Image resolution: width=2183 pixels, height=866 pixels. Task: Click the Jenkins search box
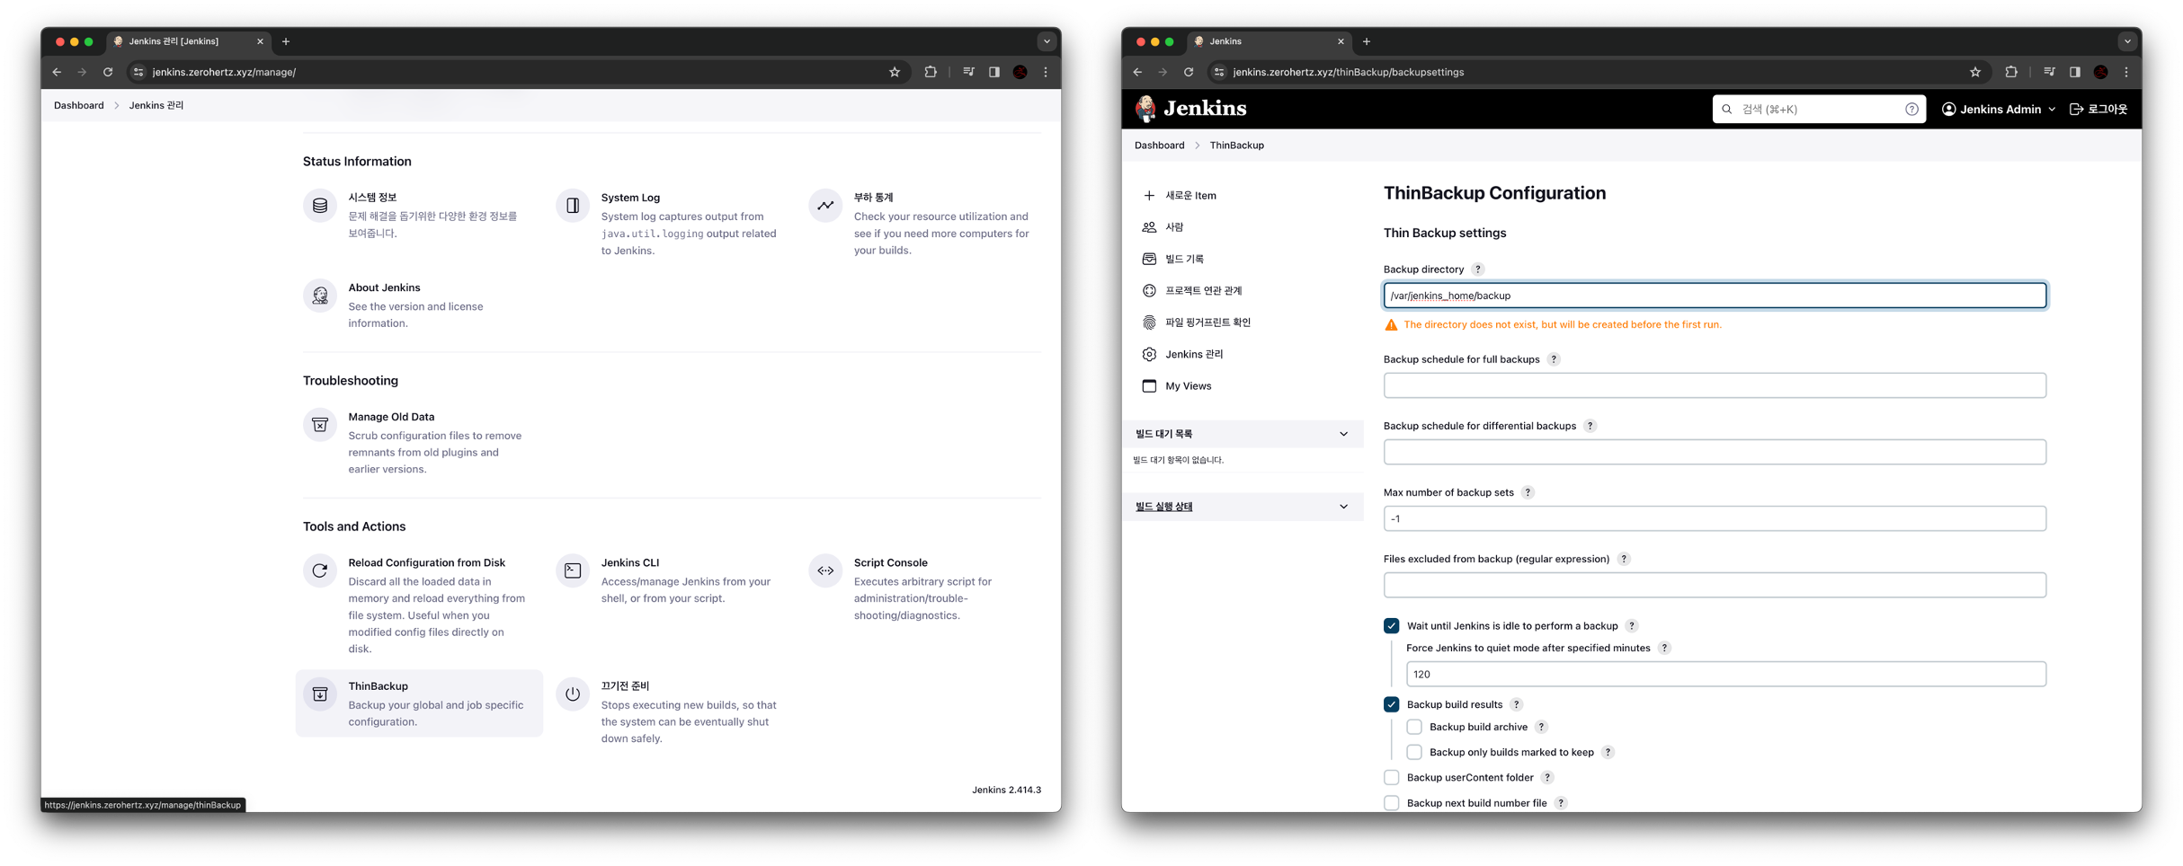(x=1818, y=109)
